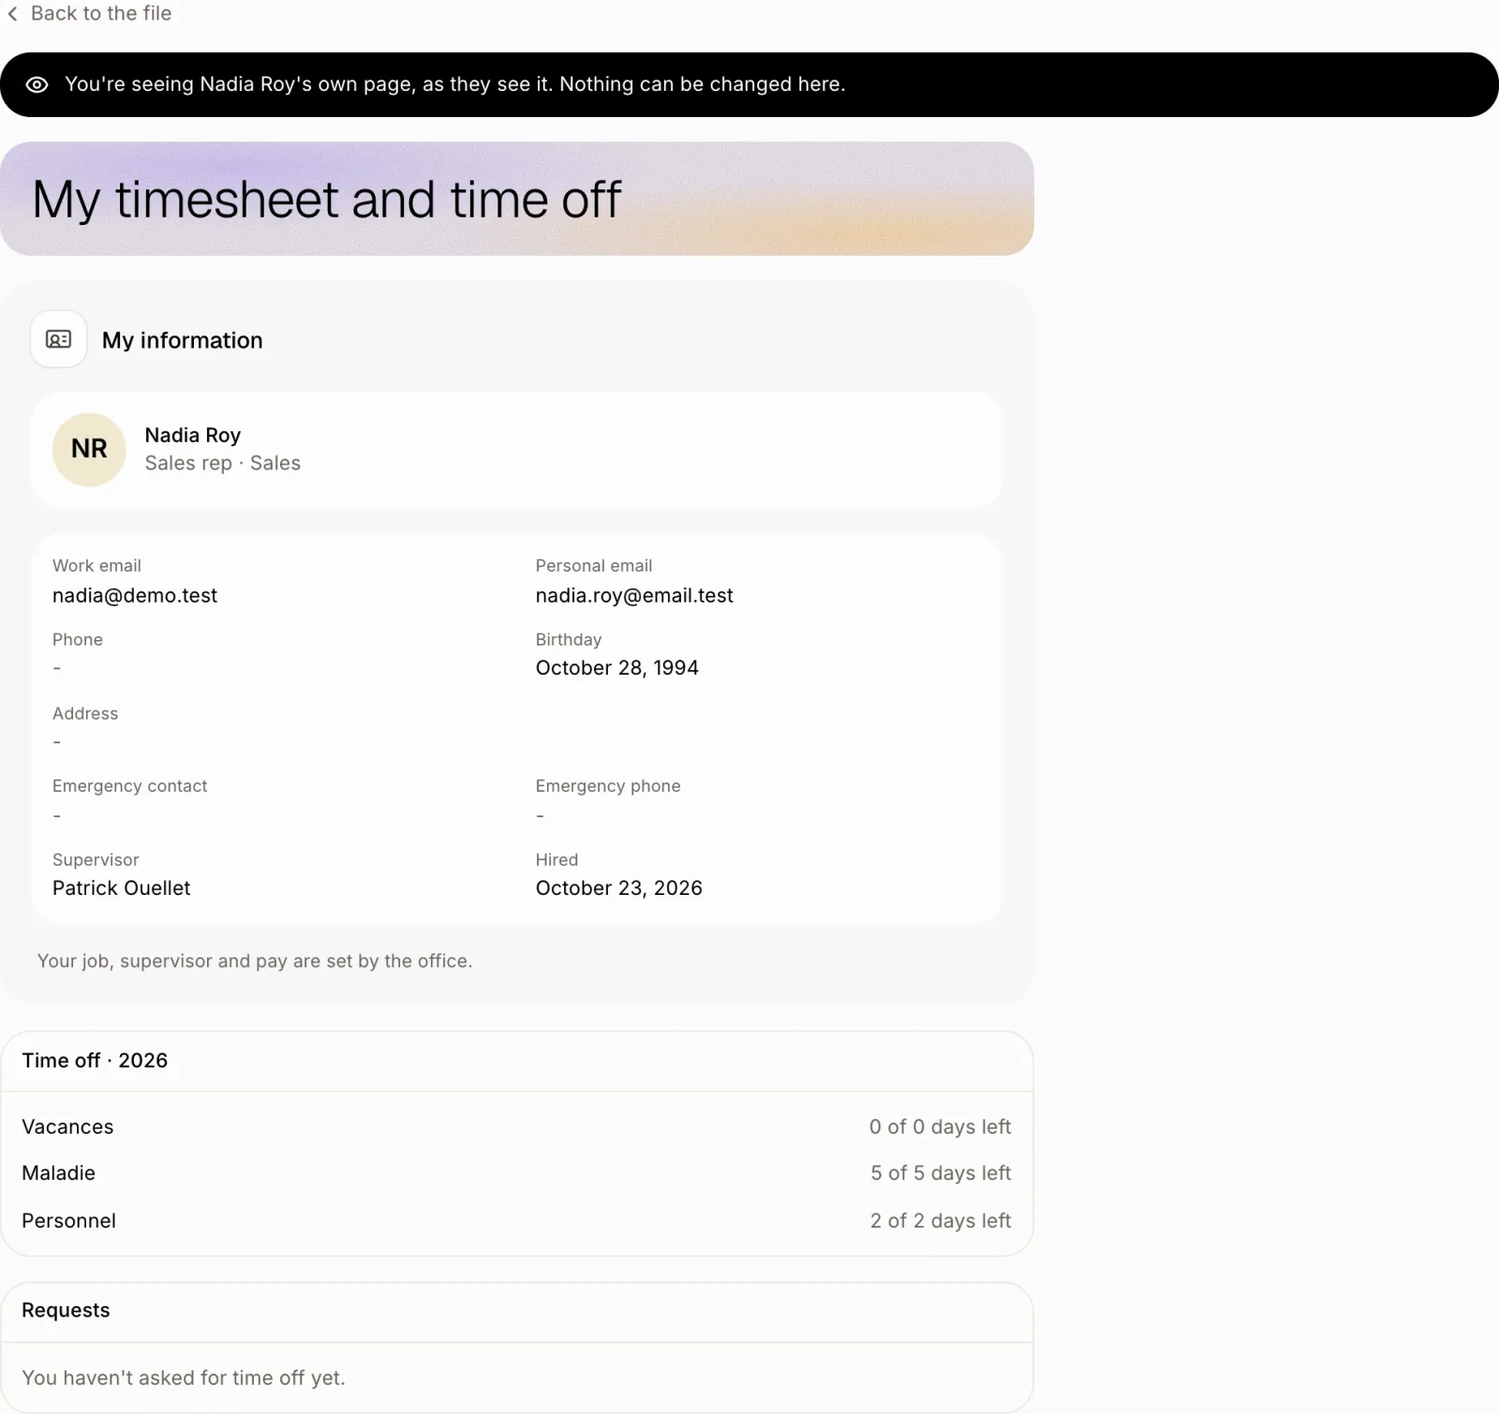Image resolution: width=1499 pixels, height=1414 pixels.
Task: Select the name 'Nadia Roy' in profile card
Action: [193, 435]
